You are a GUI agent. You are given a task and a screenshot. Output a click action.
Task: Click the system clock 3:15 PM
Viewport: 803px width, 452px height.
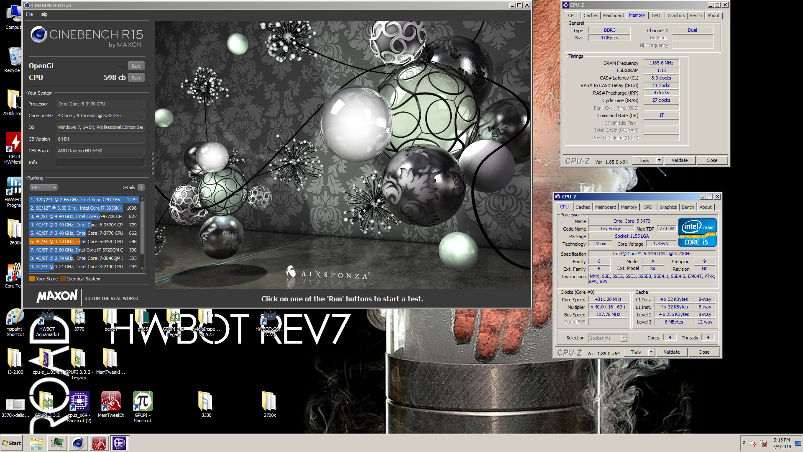pos(782,440)
